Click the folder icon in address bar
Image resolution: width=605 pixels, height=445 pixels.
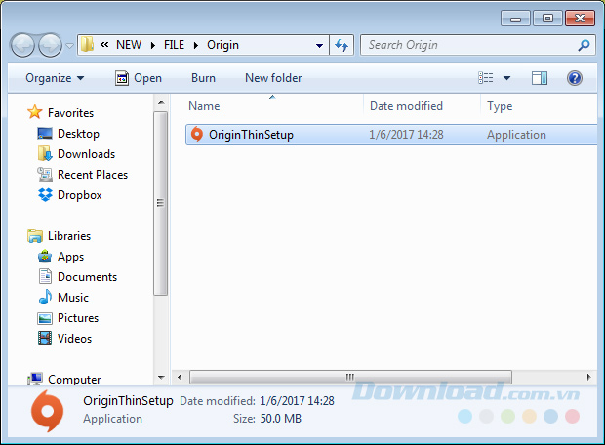tap(87, 45)
